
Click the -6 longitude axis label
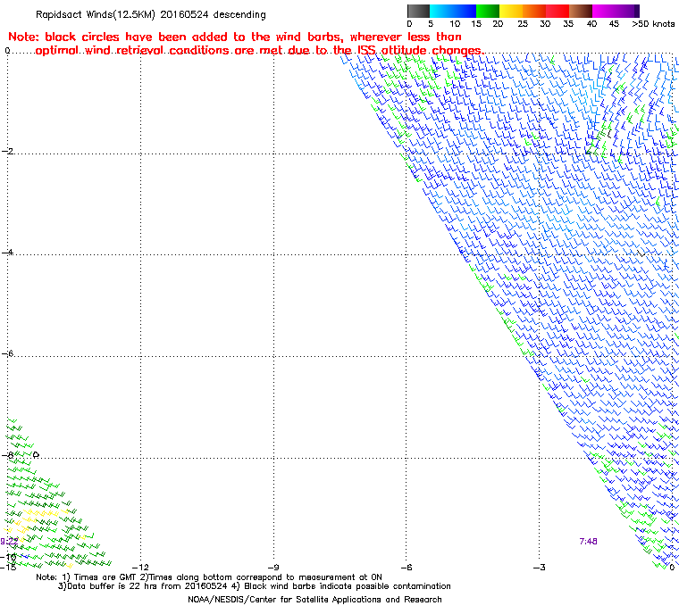click(x=406, y=567)
